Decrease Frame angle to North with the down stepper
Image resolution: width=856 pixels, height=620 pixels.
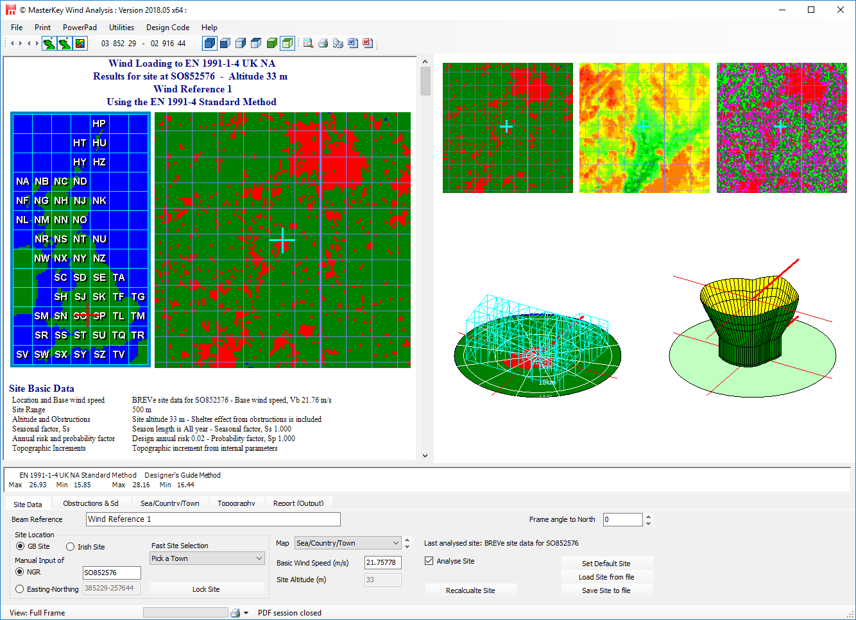648,523
